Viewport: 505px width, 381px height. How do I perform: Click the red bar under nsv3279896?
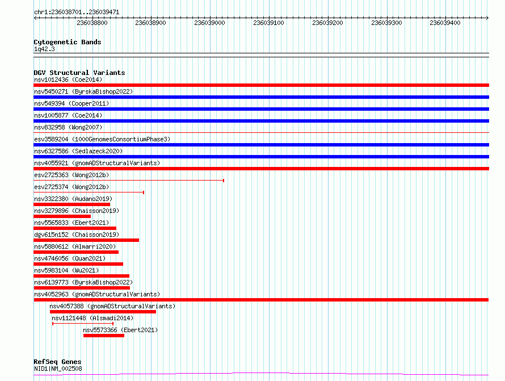(62, 216)
